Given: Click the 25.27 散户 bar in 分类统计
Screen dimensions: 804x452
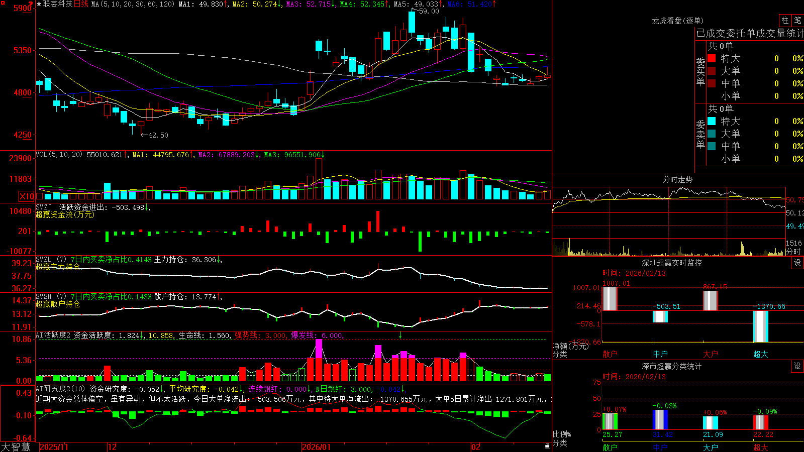Looking at the screenshot, I should tap(610, 421).
